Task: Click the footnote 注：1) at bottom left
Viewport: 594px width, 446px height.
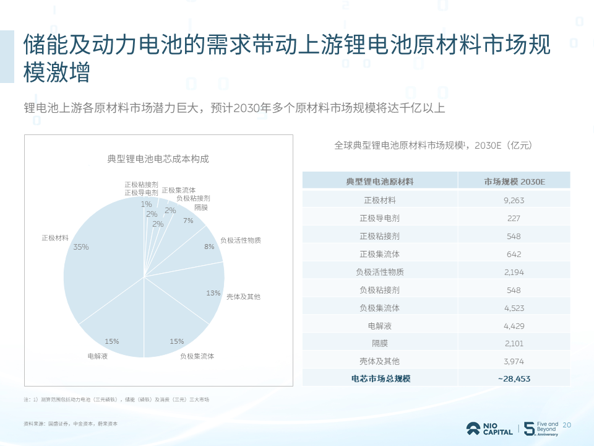Action: (x=118, y=399)
